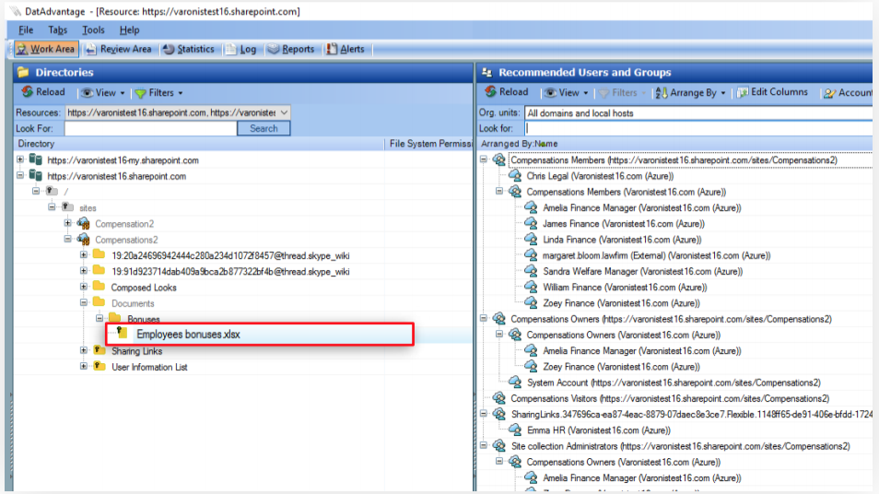Select the Bonuses folder
The width and height of the screenshot is (879, 494).
(144, 319)
